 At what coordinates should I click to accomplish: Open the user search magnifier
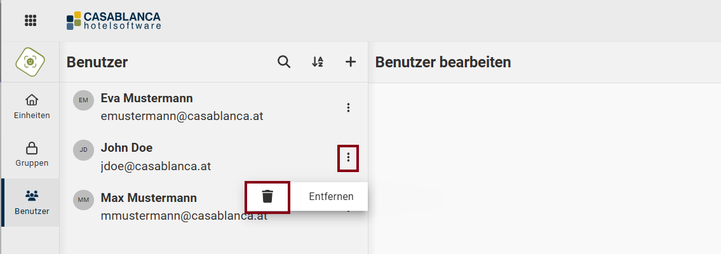click(x=284, y=62)
